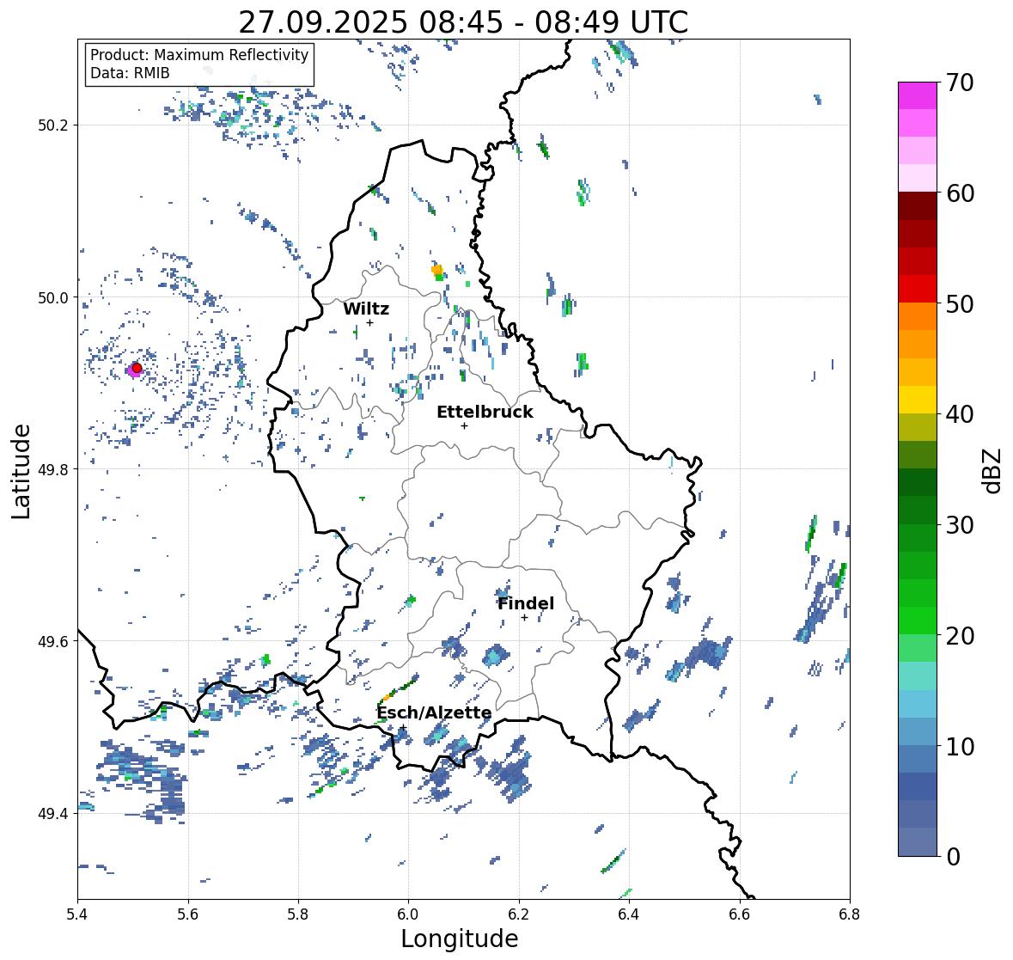Click the plus marker below the Esch/Alzette label
1013x960 pixels.
[x=403, y=727]
